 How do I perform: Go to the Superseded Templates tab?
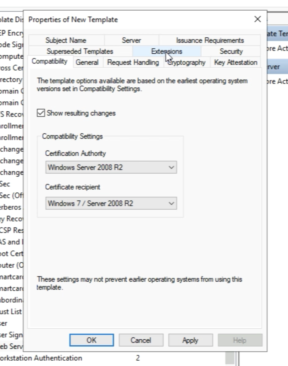coord(80,51)
